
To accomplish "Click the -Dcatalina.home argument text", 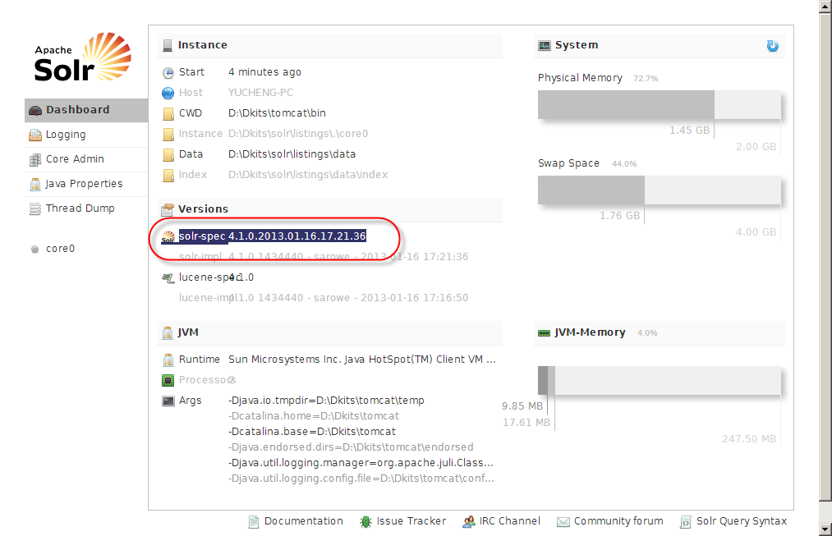I will coord(314,416).
